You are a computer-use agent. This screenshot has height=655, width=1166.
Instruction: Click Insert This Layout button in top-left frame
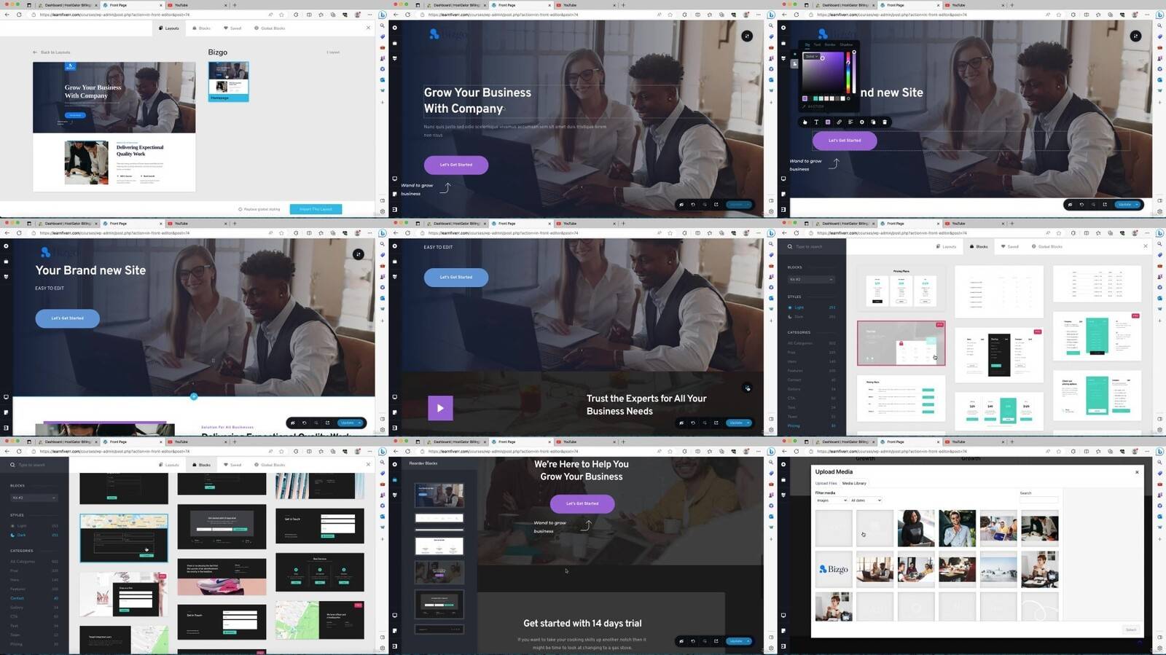coord(316,209)
